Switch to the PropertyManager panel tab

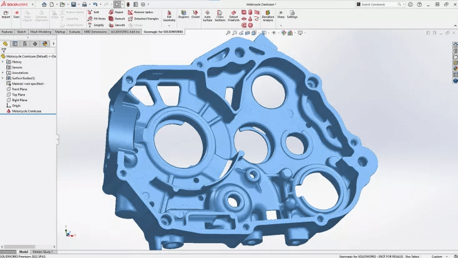(15, 44)
